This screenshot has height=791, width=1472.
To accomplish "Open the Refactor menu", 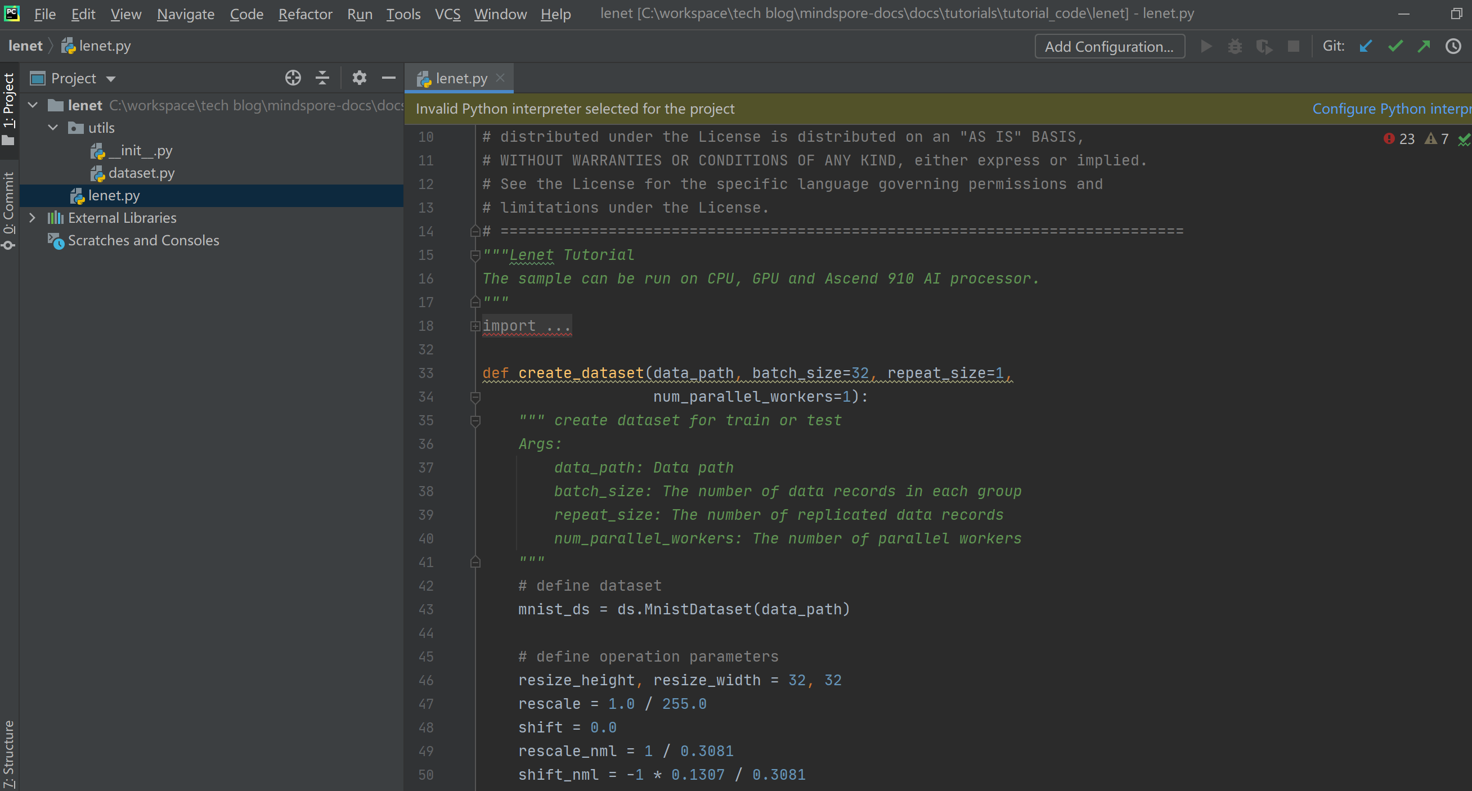I will coord(305,14).
